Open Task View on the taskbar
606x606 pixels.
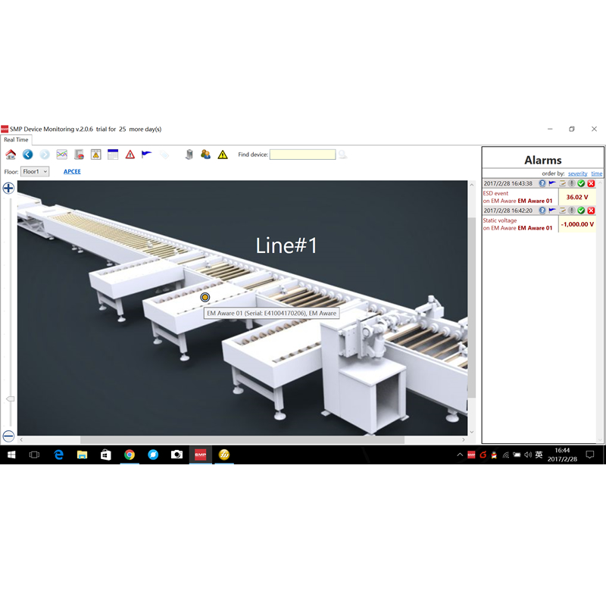coord(34,455)
